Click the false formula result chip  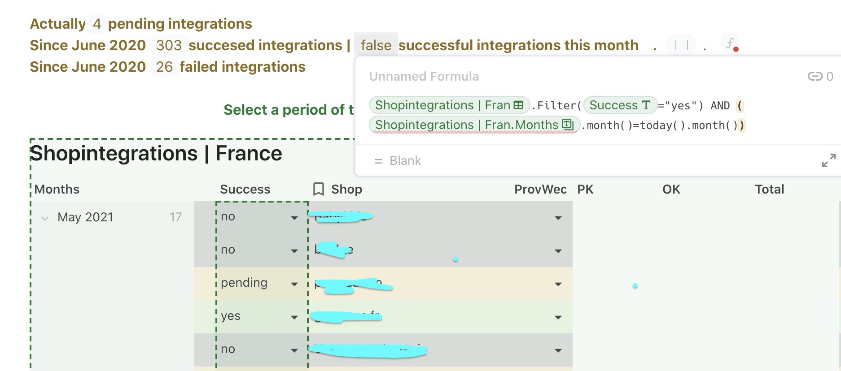[x=376, y=45]
